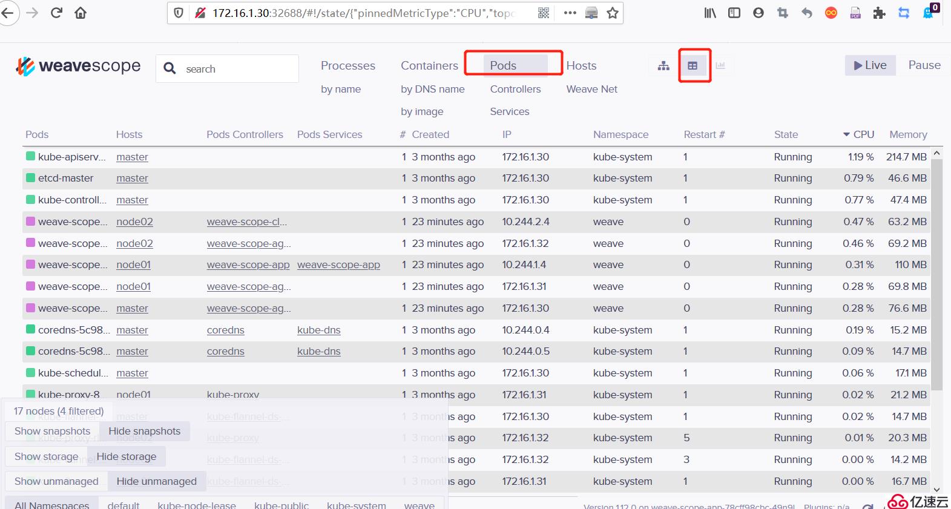Select the table view mode icon
Image resolution: width=951 pixels, height=509 pixels.
click(x=693, y=65)
